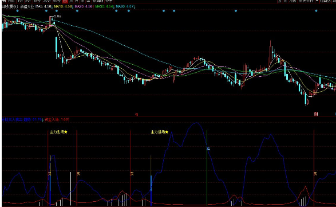Viewport: 336px width, 207px height.
Task: Click the 资金入场 indicator label
Action: coord(57,119)
